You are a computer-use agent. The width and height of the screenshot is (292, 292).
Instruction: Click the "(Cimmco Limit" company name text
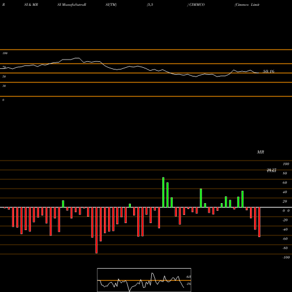pyautogui.click(x=247, y=5)
